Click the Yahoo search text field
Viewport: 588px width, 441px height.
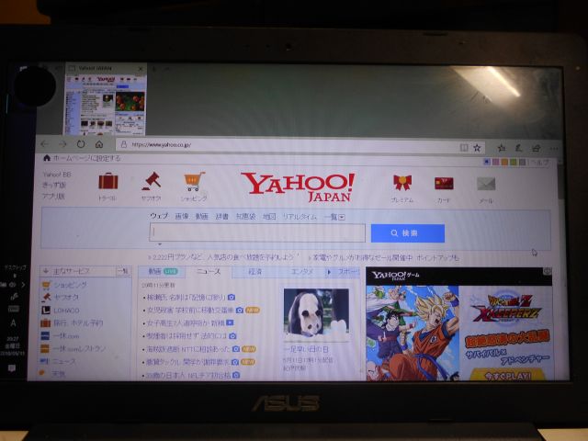[x=257, y=233]
